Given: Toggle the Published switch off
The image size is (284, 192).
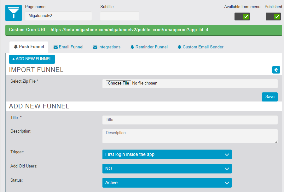Looking at the screenshot, I should point(273,16).
